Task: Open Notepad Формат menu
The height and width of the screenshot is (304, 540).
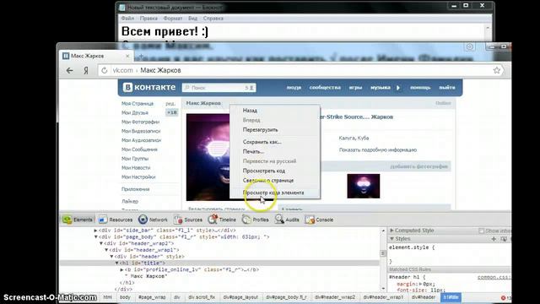Action: pyautogui.click(x=173, y=19)
